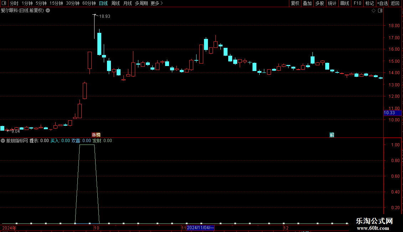Click the panel layout icon at top-left
The width and height of the screenshot is (403, 232).
click(x=4, y=3)
